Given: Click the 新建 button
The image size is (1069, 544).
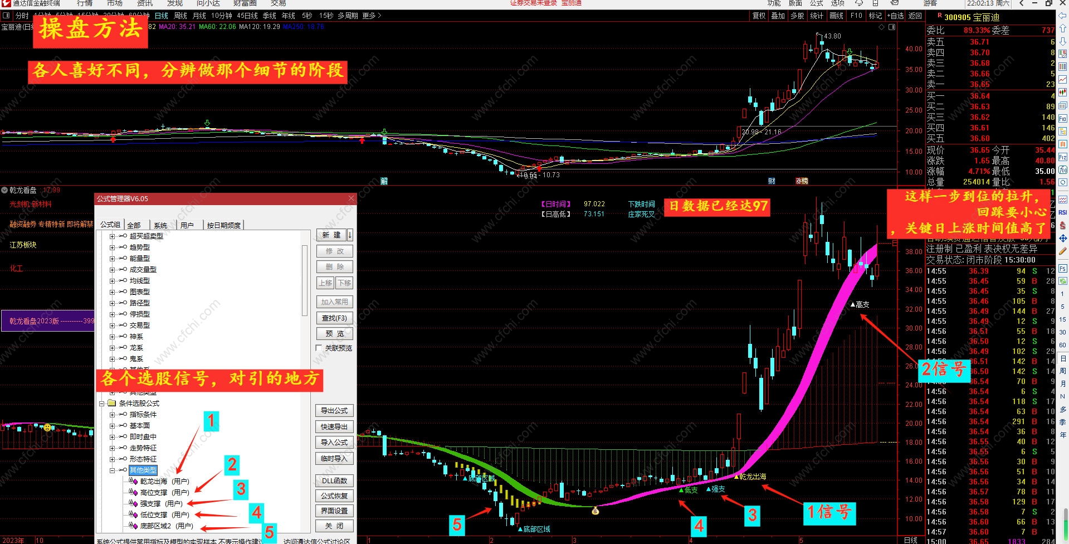Looking at the screenshot, I should coord(331,235).
